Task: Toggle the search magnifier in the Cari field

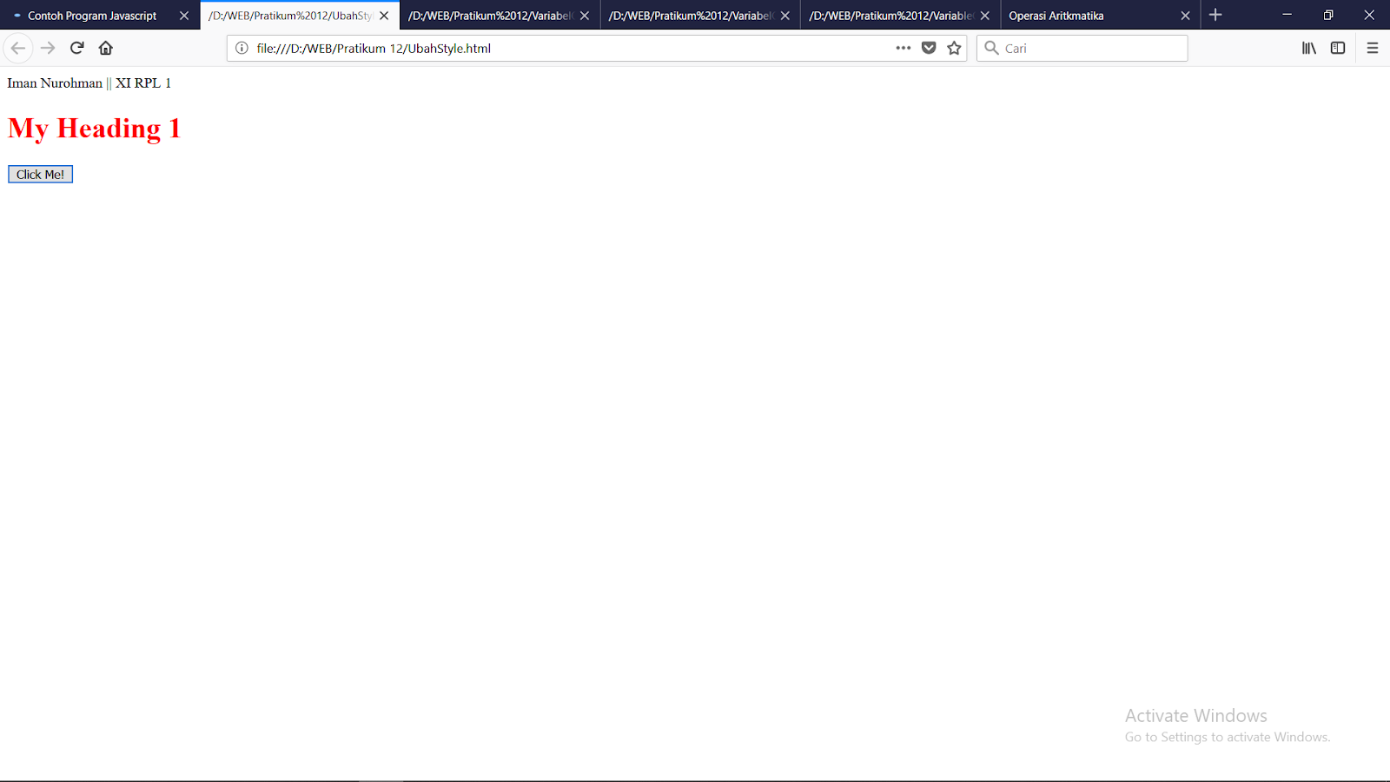Action: point(991,48)
